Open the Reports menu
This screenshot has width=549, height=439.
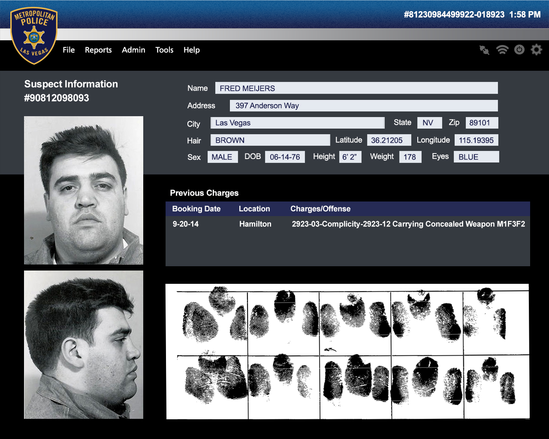pos(98,50)
